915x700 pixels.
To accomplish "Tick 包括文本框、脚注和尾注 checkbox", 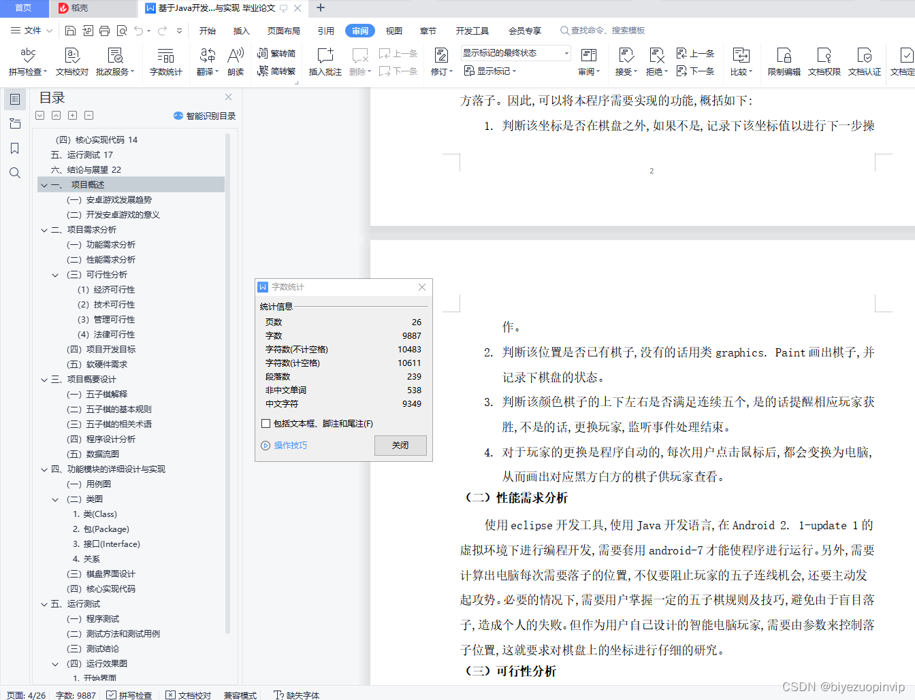I will 266,423.
